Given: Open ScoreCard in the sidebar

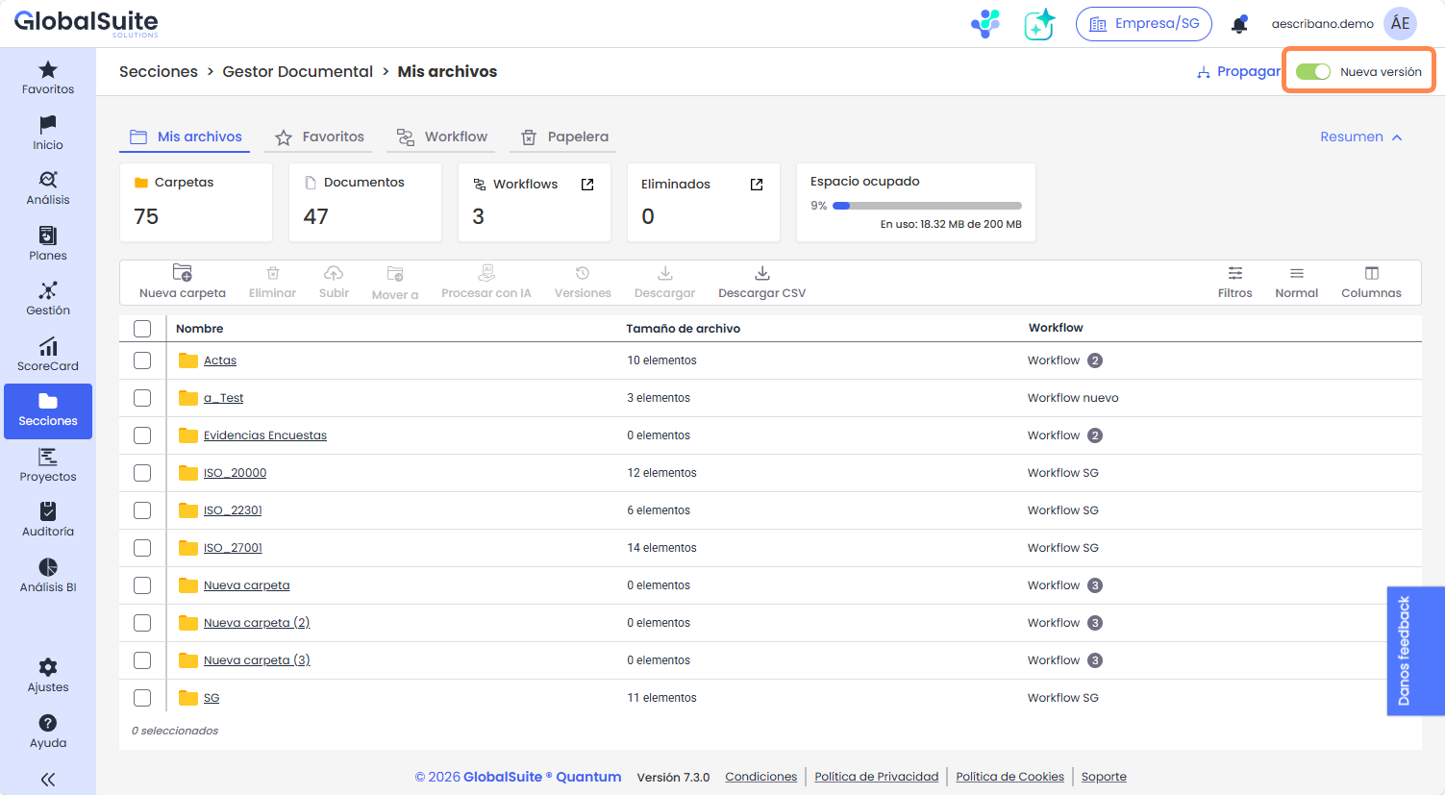Looking at the screenshot, I should coord(48,355).
